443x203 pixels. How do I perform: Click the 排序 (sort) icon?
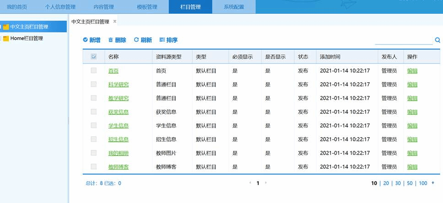162,40
